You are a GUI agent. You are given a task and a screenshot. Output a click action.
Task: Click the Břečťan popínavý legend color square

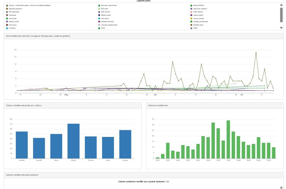pos(7,9)
